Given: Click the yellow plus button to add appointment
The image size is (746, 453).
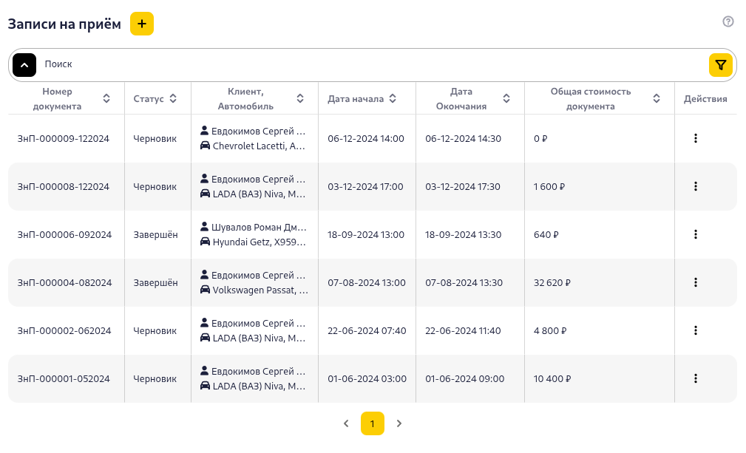Looking at the screenshot, I should pyautogui.click(x=142, y=24).
